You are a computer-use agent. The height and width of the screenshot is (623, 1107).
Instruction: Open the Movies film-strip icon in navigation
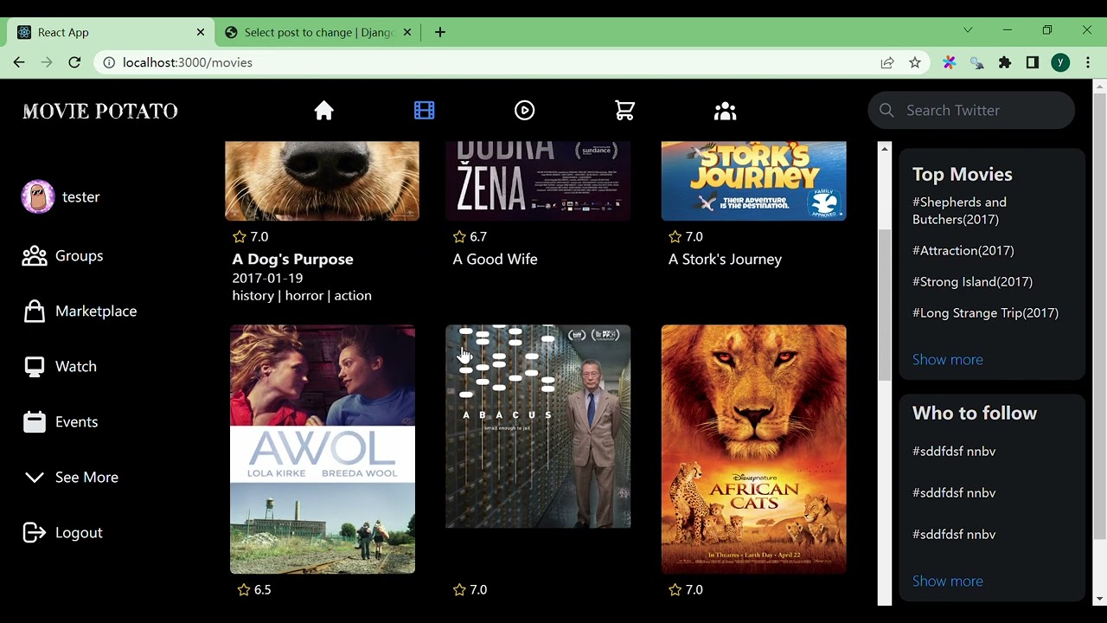tap(424, 111)
